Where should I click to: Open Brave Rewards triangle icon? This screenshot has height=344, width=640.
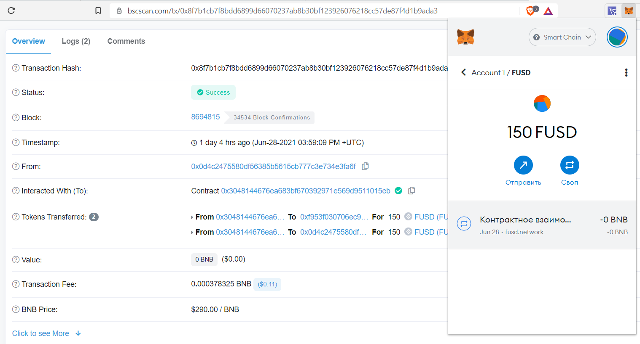[548, 11]
